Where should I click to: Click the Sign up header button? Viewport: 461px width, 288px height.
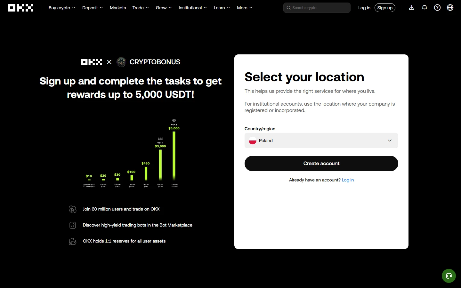385,8
